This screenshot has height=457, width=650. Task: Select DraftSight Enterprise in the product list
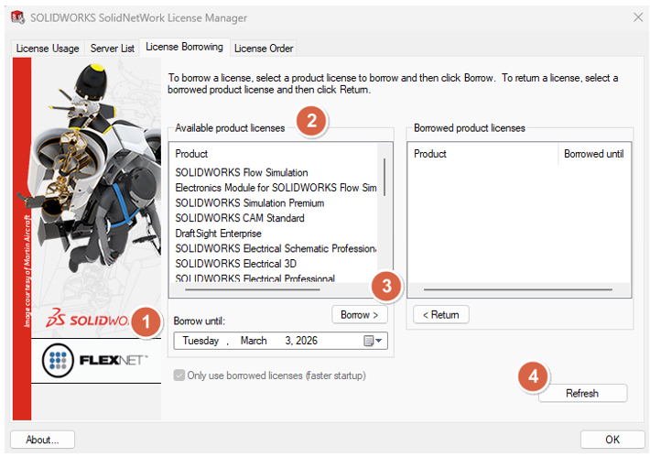(218, 234)
